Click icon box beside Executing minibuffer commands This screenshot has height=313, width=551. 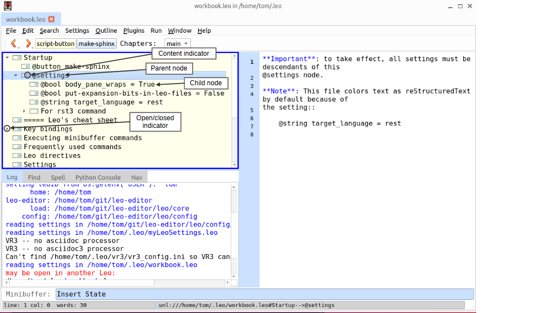click(x=17, y=138)
